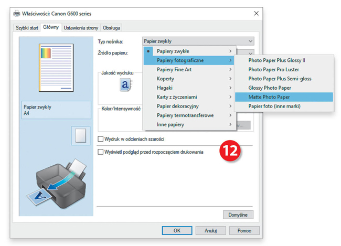Click the Anuluj button
This screenshot has width=341, height=246.
click(210, 231)
